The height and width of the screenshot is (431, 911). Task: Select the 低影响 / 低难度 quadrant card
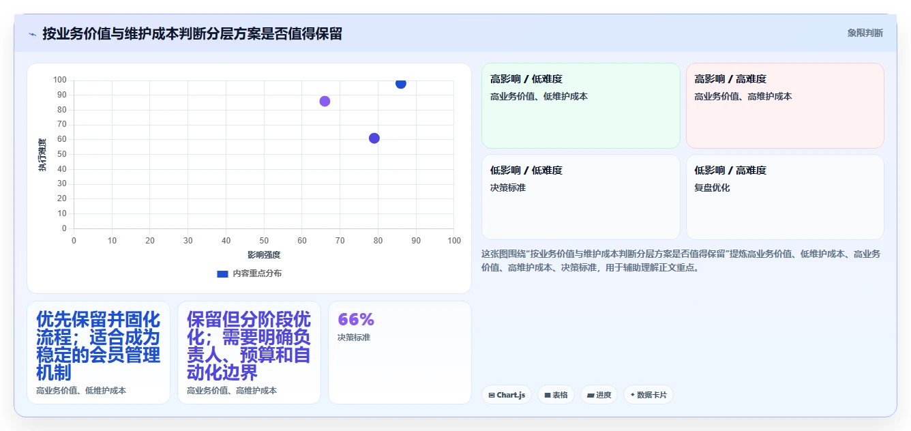click(581, 197)
